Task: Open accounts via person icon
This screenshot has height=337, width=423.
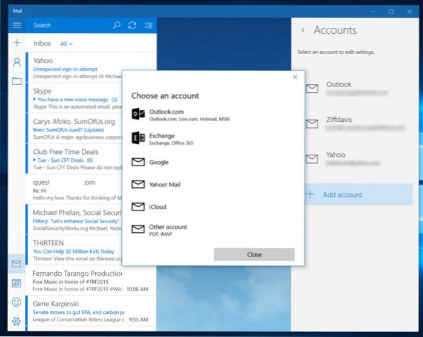Action: 16,62
